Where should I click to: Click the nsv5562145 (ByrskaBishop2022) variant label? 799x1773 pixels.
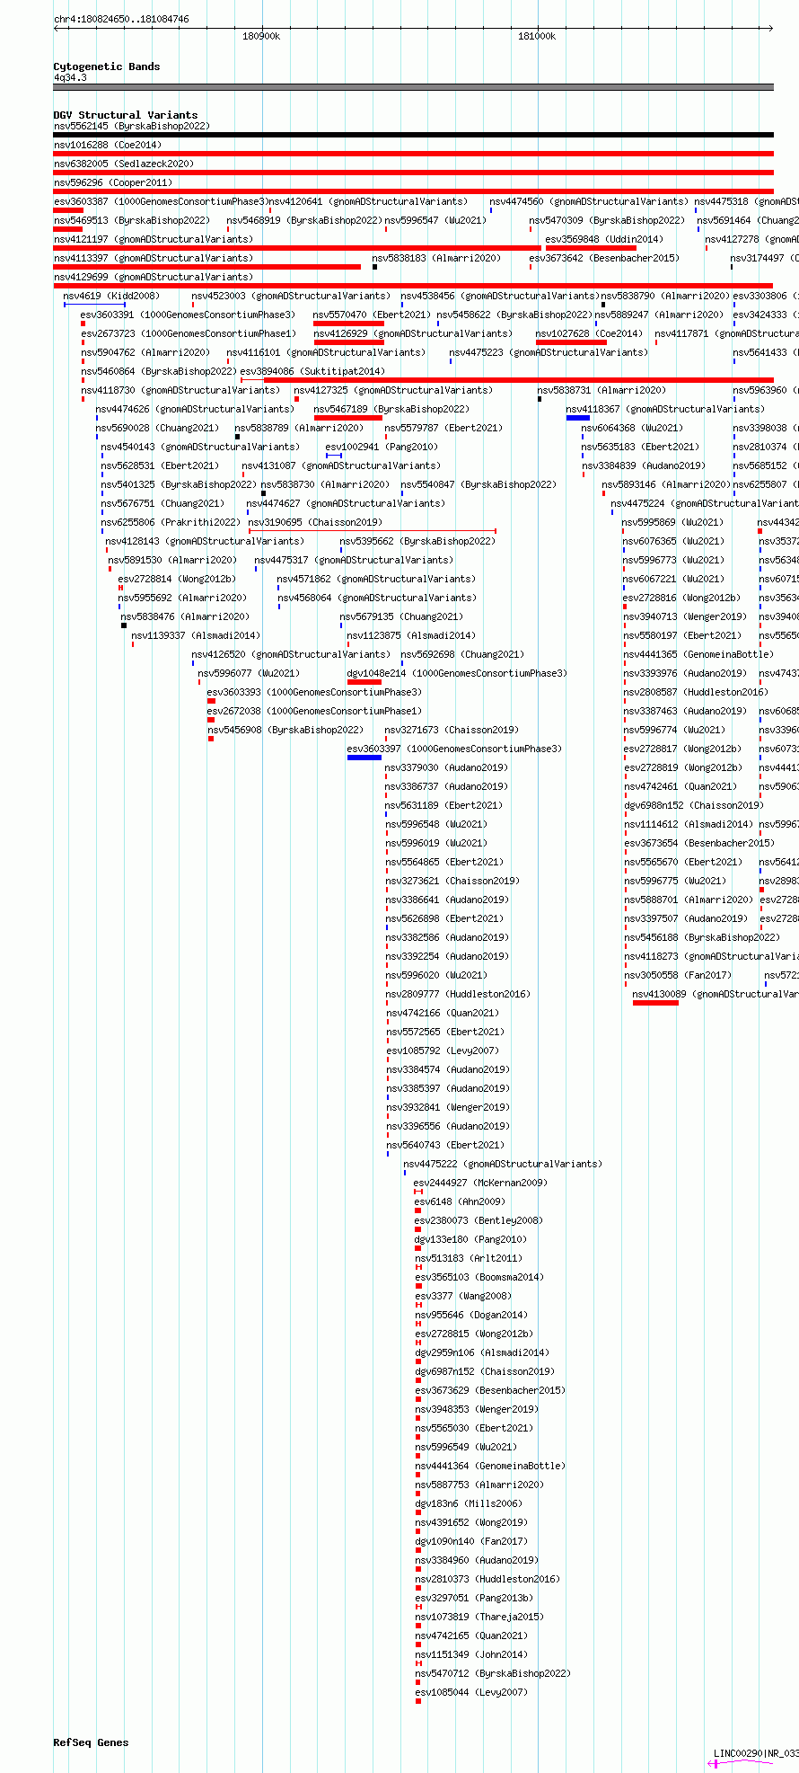pyautogui.click(x=131, y=126)
